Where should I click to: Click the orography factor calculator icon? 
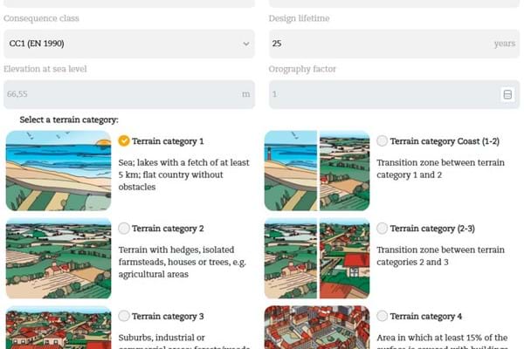(507, 94)
